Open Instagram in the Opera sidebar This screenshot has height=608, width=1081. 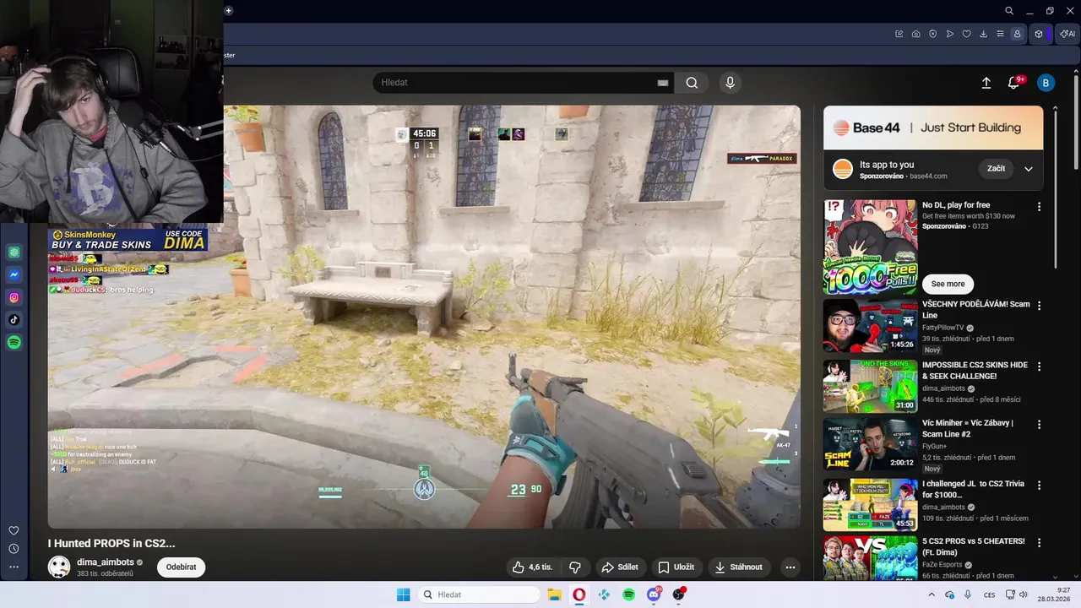coord(14,297)
